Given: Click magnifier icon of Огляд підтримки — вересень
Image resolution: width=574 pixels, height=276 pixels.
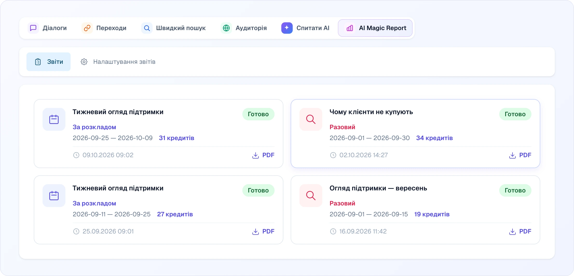Looking at the screenshot, I should (x=311, y=196).
